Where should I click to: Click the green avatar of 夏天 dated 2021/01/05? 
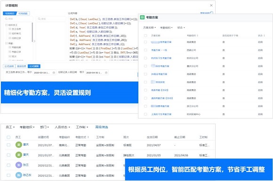[19, 155]
